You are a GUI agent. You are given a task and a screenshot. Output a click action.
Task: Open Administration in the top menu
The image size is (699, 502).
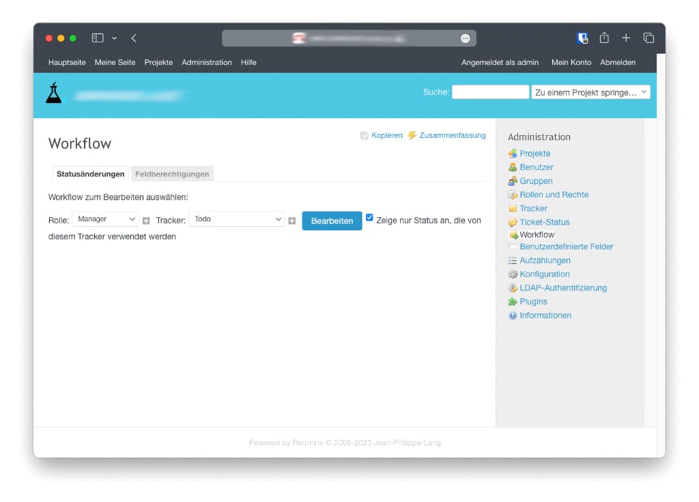coord(206,62)
